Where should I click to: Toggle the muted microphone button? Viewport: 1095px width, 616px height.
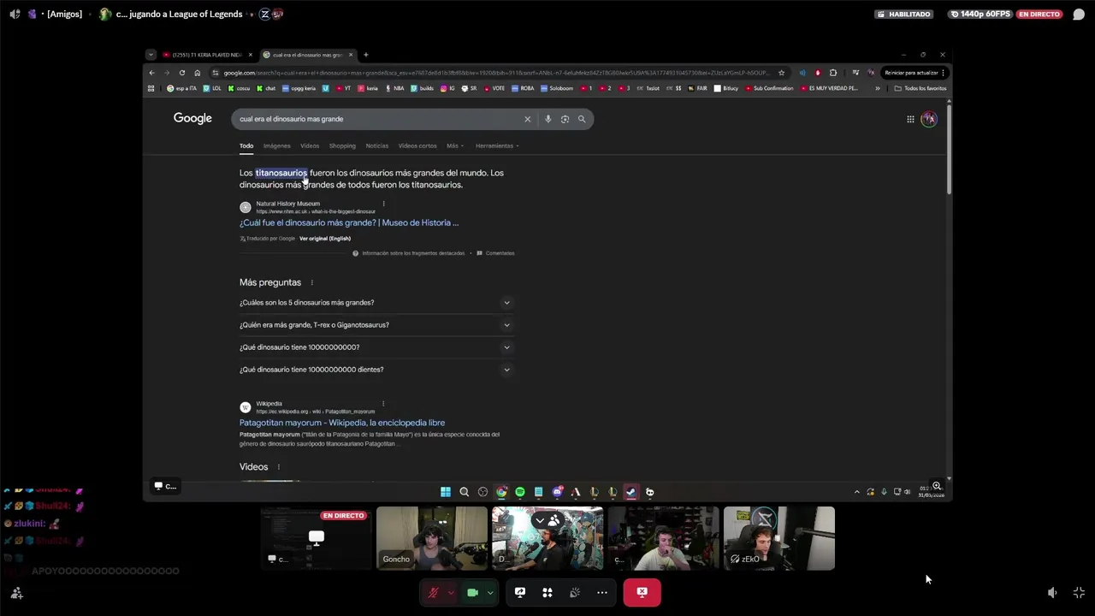[433, 592]
